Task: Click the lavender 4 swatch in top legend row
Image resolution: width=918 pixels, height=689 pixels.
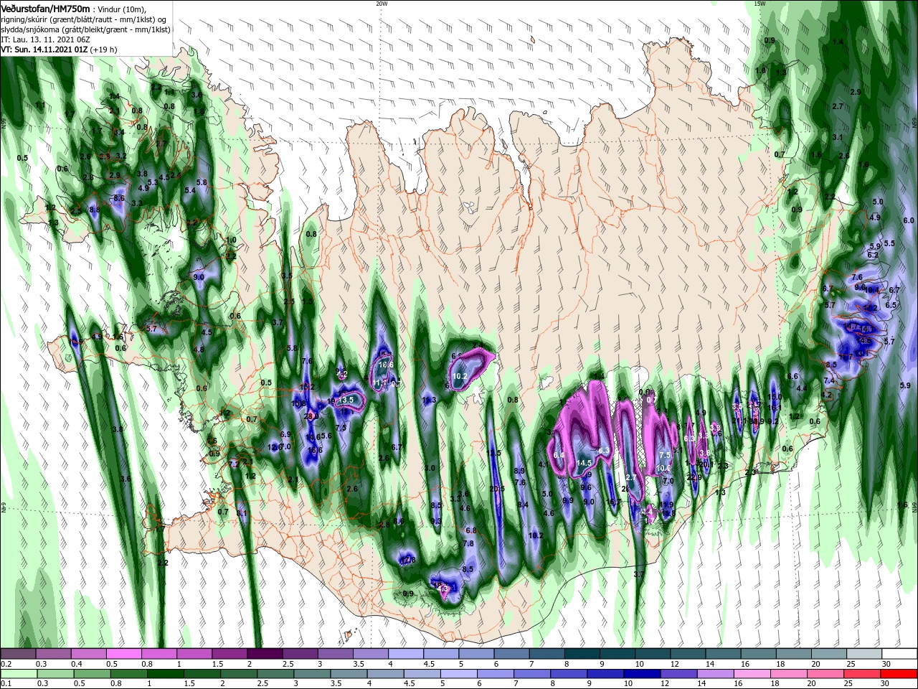Action: (x=404, y=654)
